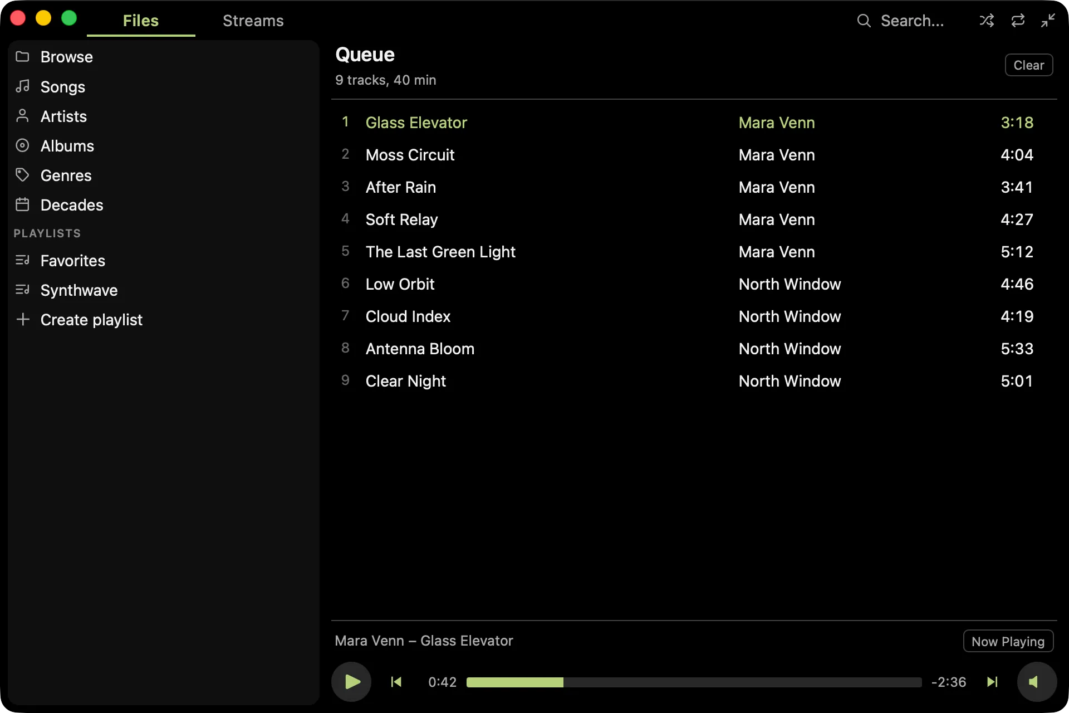
Task: Click North Window artist on Low Orbit row
Action: [x=790, y=284]
